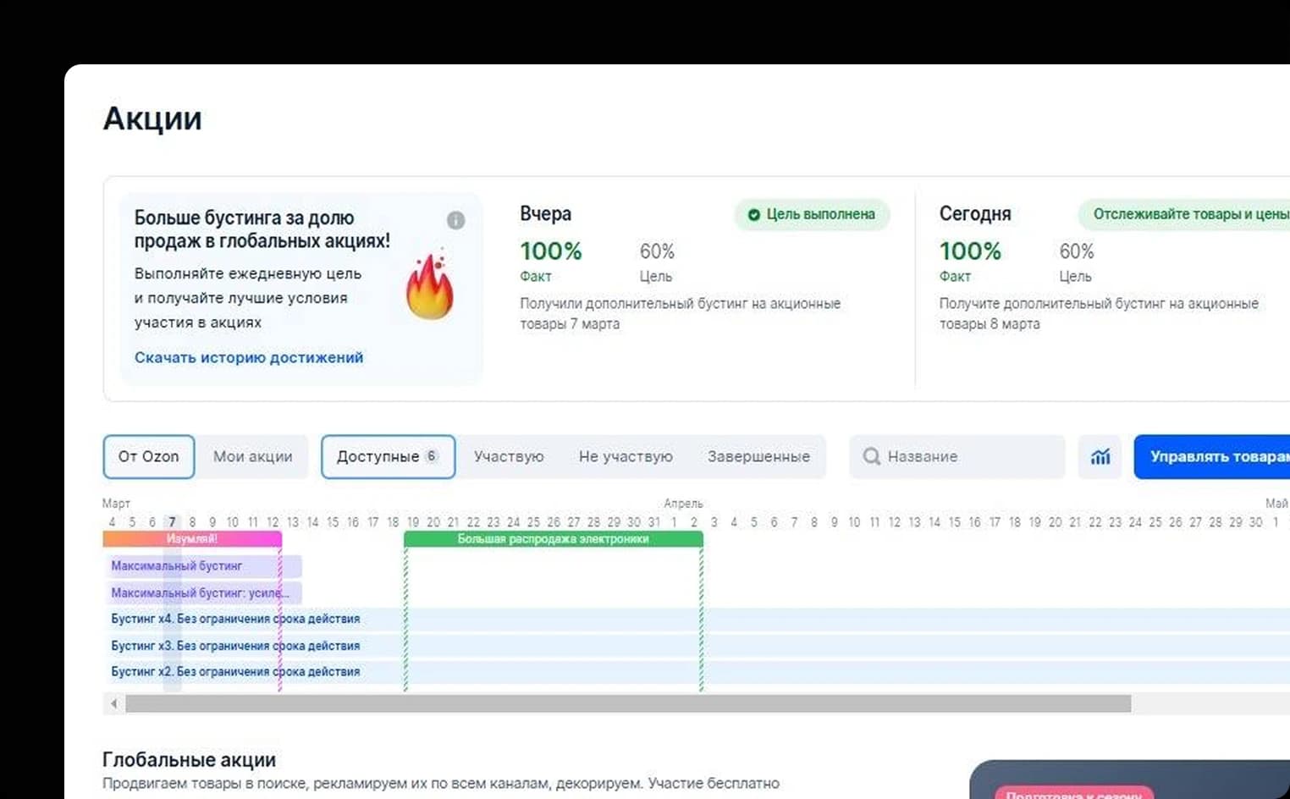Image resolution: width=1290 pixels, height=799 pixels.
Task: Click green checkmark in Цель выполнена badge
Action: [753, 215]
